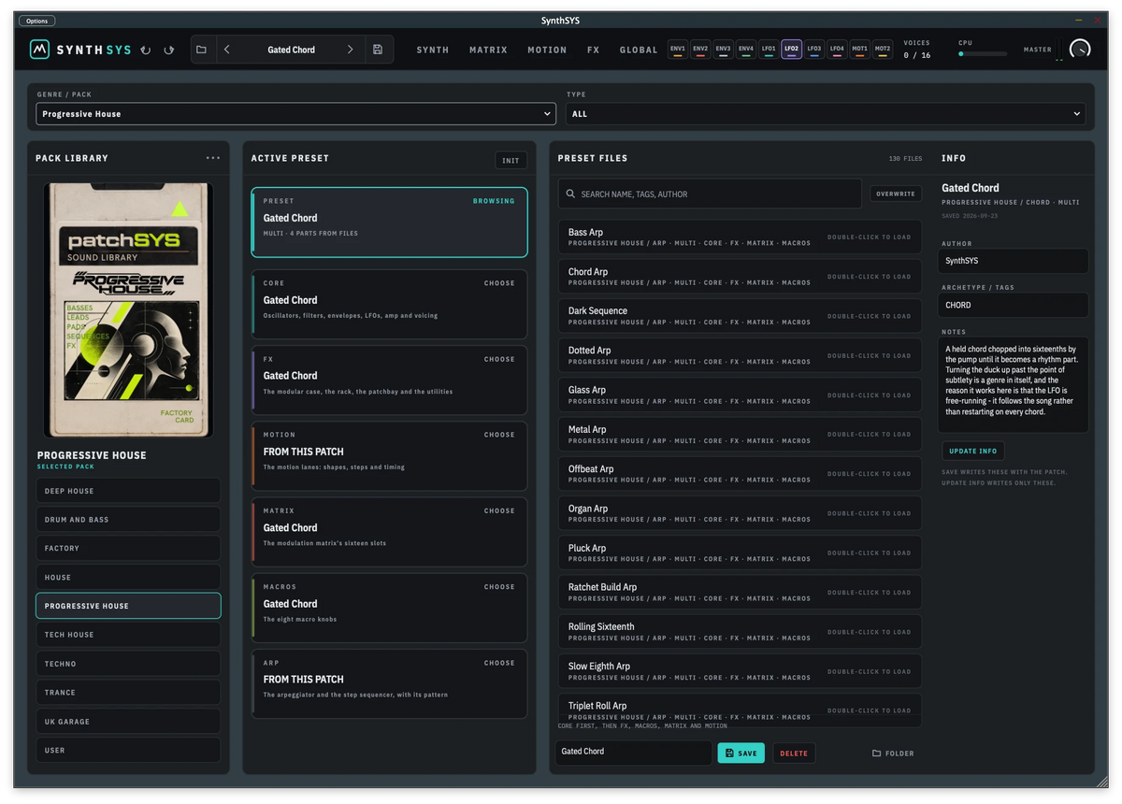Click the Progressive House pack card thumbnail
This screenshot has height=804, width=1122.
coord(128,309)
